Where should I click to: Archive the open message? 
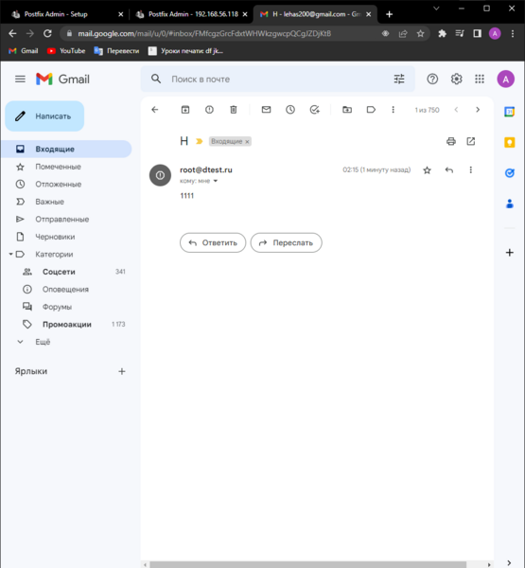click(x=185, y=110)
